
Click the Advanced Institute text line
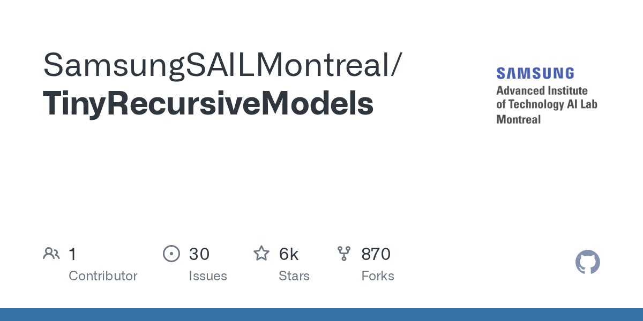(542, 90)
